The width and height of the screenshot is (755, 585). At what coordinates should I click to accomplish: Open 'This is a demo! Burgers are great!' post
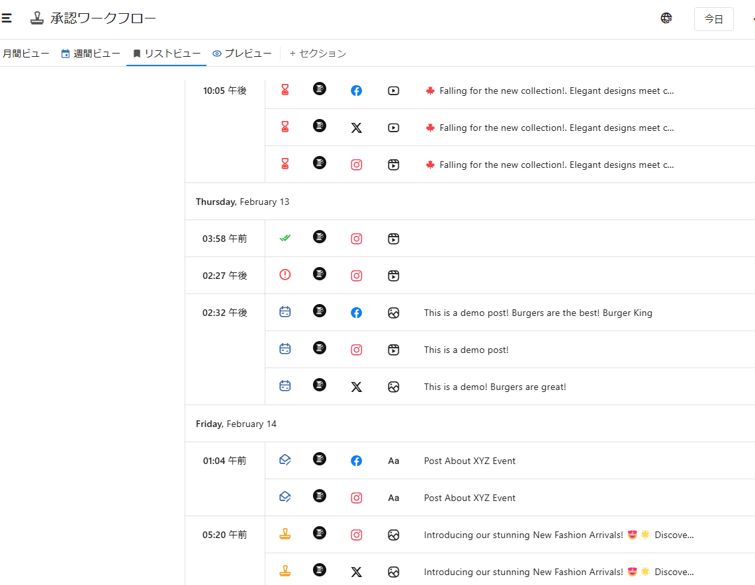pos(495,387)
